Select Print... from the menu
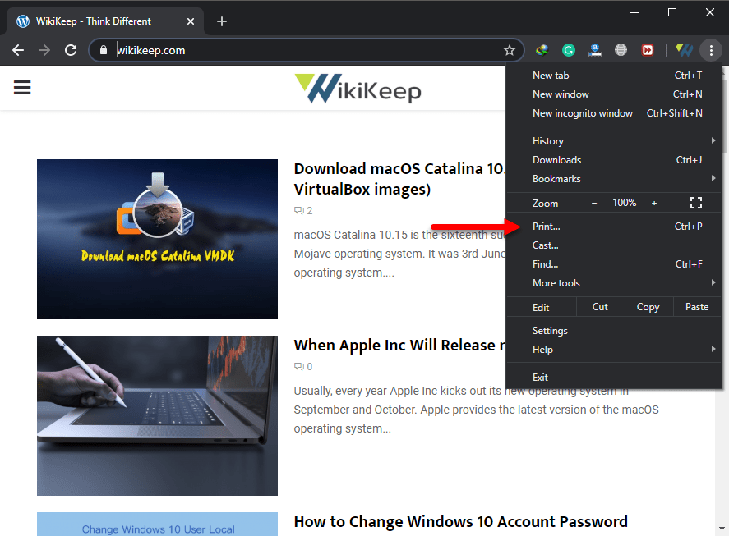This screenshot has height=536, width=729. tap(614, 227)
